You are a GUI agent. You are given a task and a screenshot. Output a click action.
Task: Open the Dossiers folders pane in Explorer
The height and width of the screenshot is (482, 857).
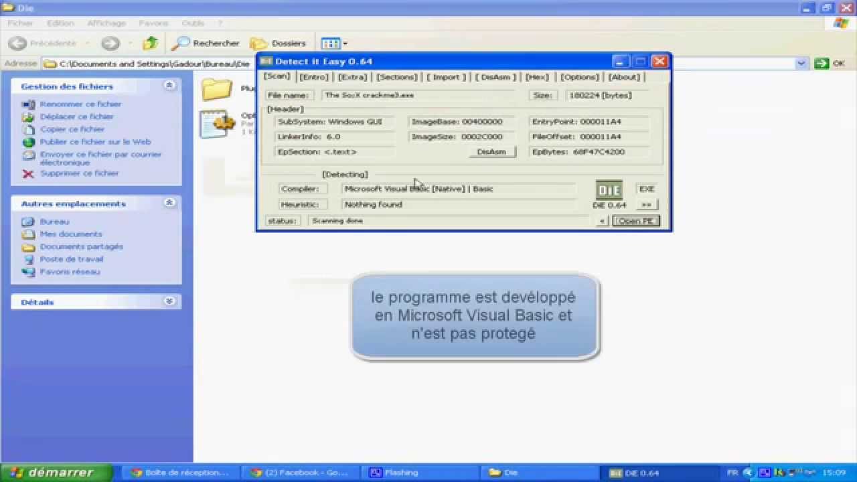(x=279, y=43)
